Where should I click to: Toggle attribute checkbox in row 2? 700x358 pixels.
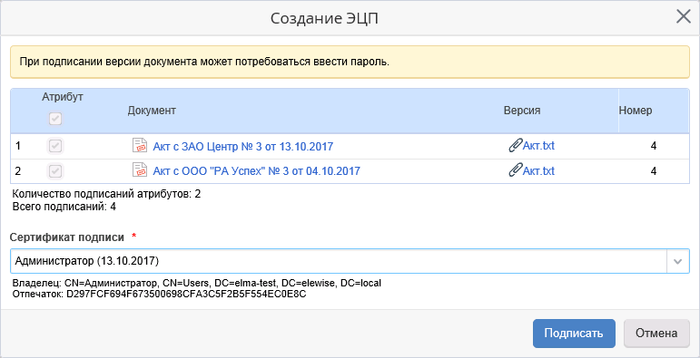pyautogui.click(x=55, y=170)
